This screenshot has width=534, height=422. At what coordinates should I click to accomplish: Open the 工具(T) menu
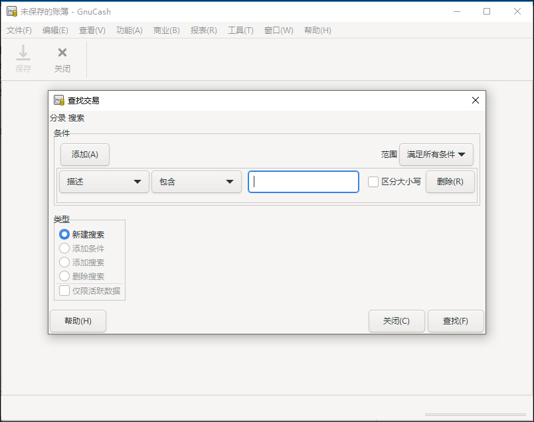242,30
